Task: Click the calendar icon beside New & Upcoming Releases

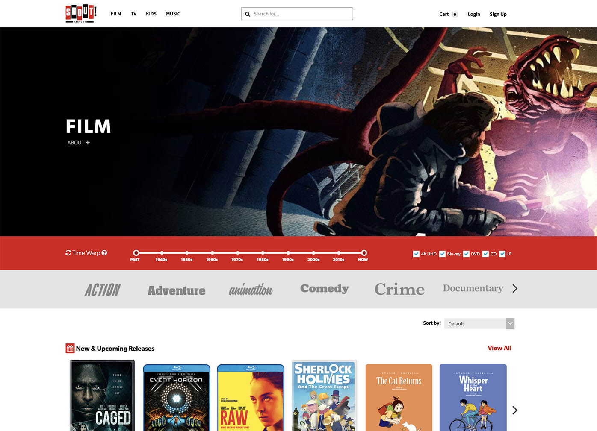Action: pos(70,349)
